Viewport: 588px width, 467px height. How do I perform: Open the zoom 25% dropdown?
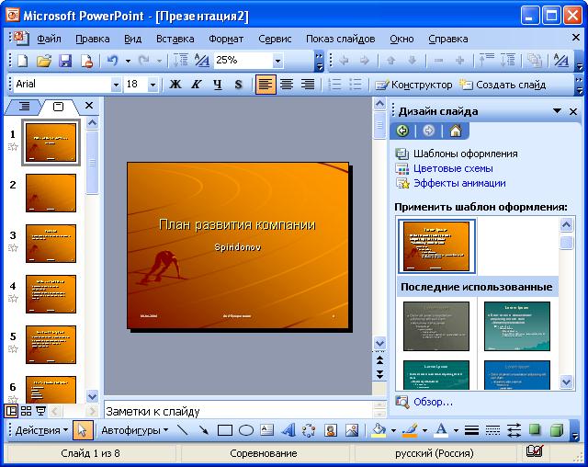(277, 61)
